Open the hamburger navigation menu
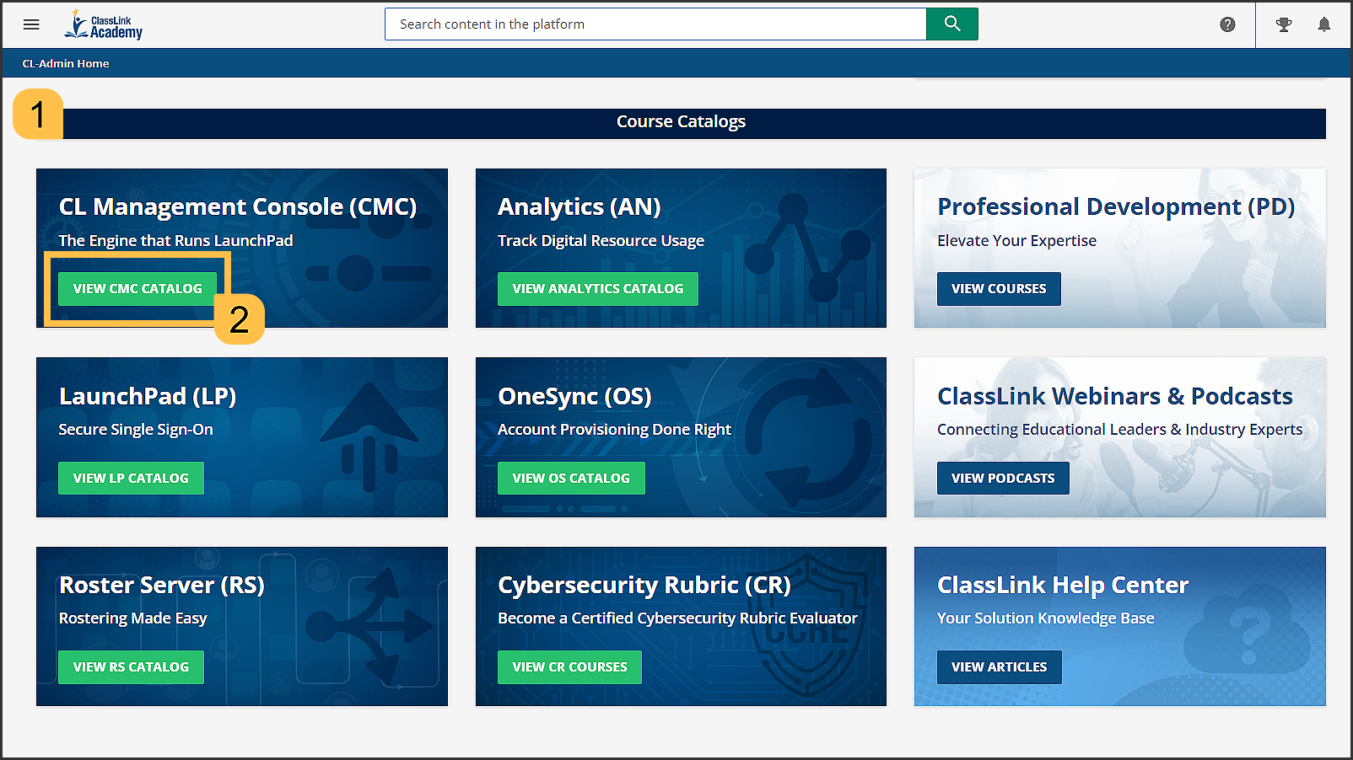The height and width of the screenshot is (760, 1353). point(31,24)
